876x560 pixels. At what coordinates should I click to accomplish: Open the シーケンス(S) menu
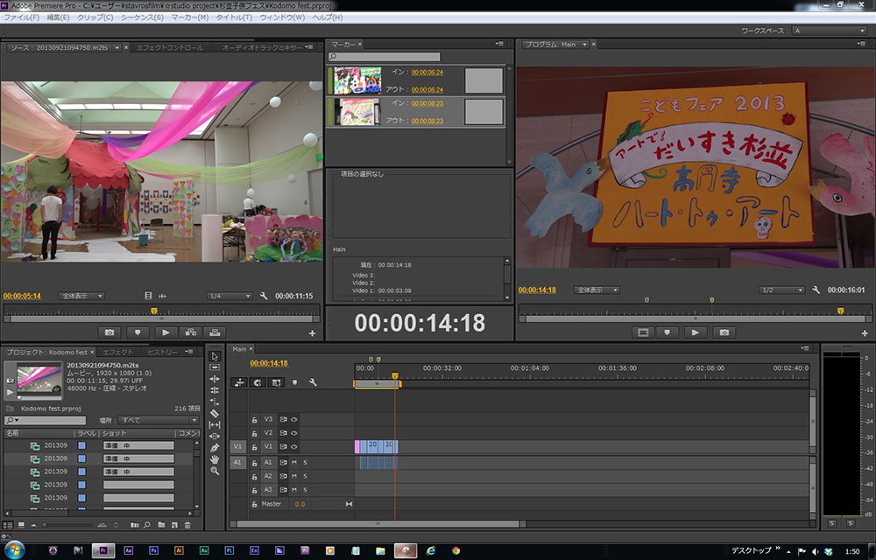click(142, 17)
